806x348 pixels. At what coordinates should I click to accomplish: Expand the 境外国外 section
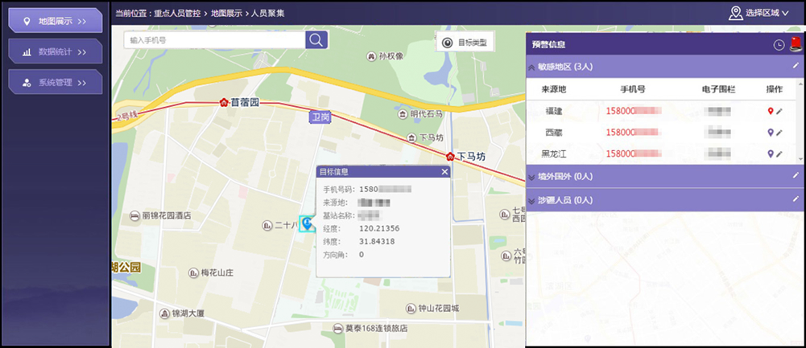532,176
